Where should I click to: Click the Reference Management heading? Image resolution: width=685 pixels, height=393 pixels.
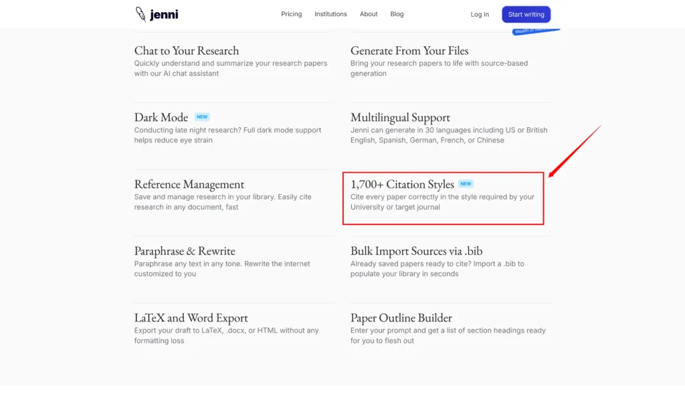[x=189, y=185]
